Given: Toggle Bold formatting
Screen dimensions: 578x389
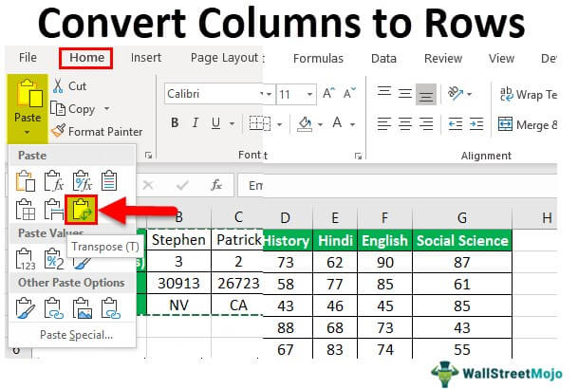Looking at the screenshot, I should click(175, 124).
